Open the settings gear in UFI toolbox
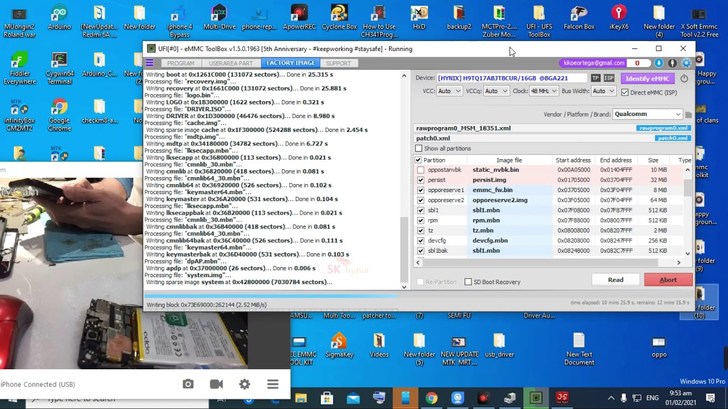Screen dimensions: 728x409 coord(686,63)
